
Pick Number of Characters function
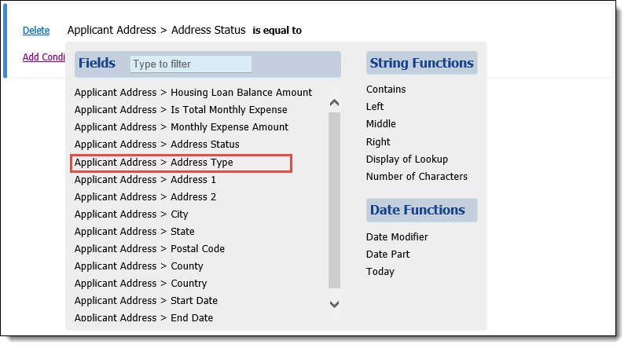pyautogui.click(x=417, y=177)
